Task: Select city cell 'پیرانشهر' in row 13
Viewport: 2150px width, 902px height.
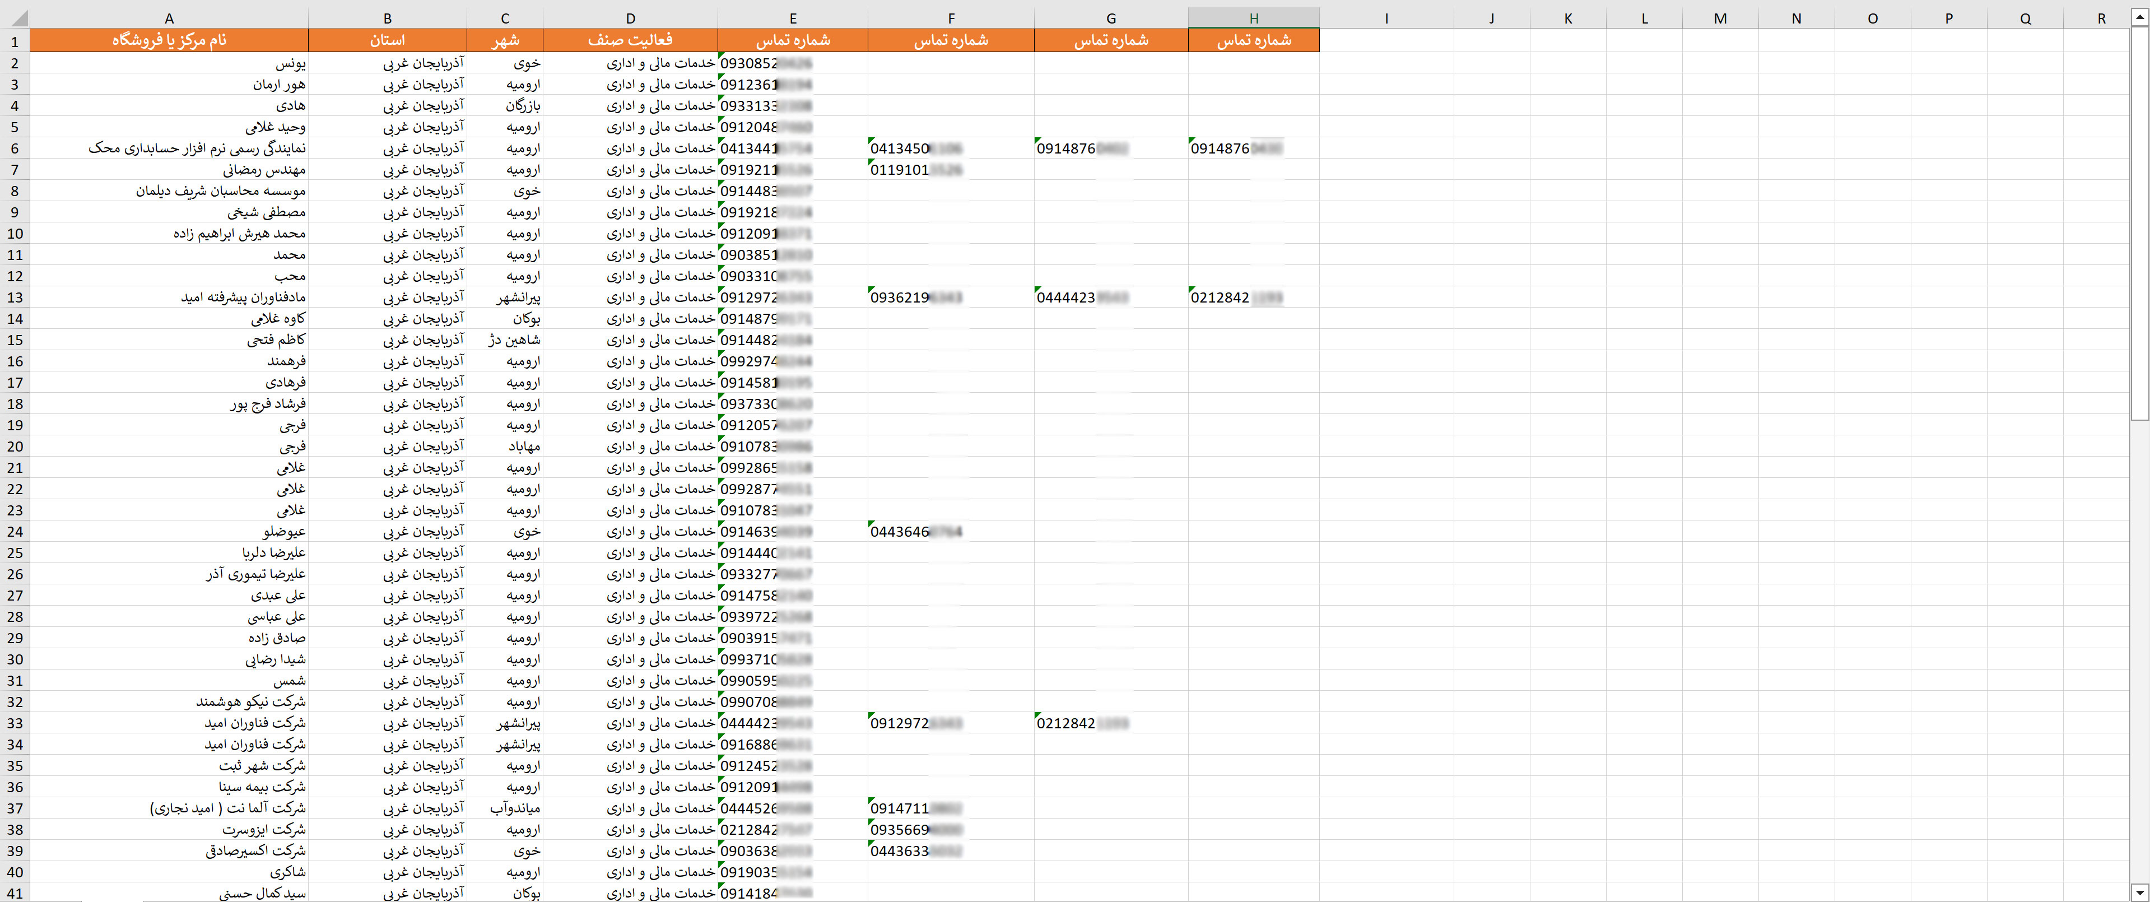Action: pyautogui.click(x=505, y=297)
